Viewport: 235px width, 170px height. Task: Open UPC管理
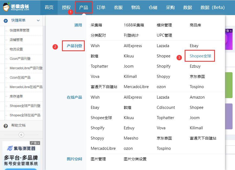tap(164, 35)
